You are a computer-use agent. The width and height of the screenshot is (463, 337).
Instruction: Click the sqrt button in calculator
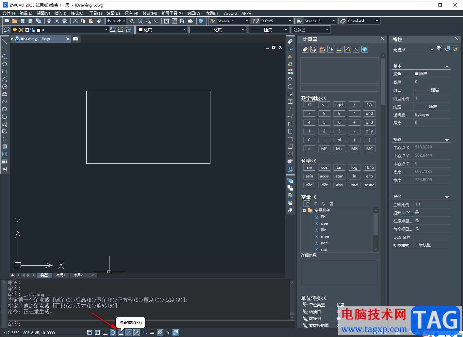339,105
